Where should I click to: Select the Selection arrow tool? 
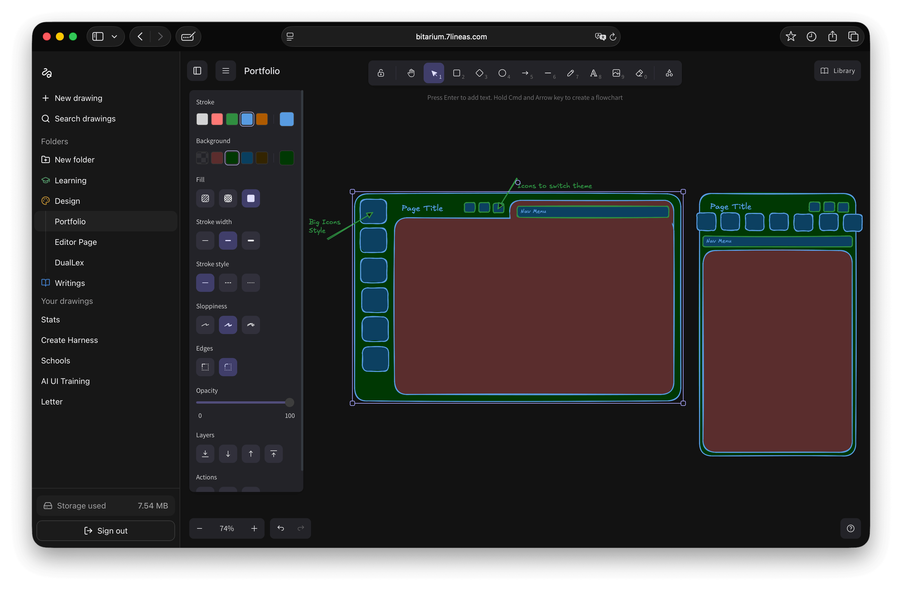pyautogui.click(x=434, y=73)
